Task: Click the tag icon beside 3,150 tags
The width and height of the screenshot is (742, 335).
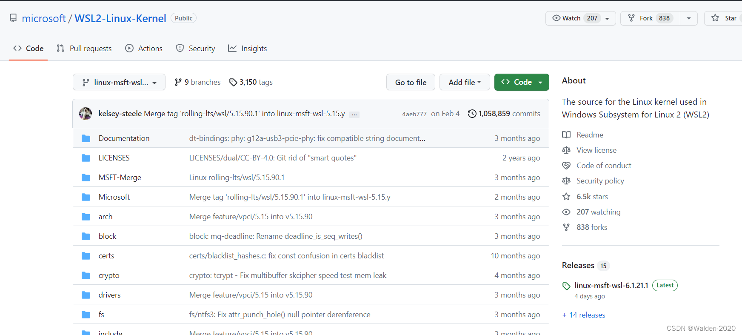Action: 233,82
